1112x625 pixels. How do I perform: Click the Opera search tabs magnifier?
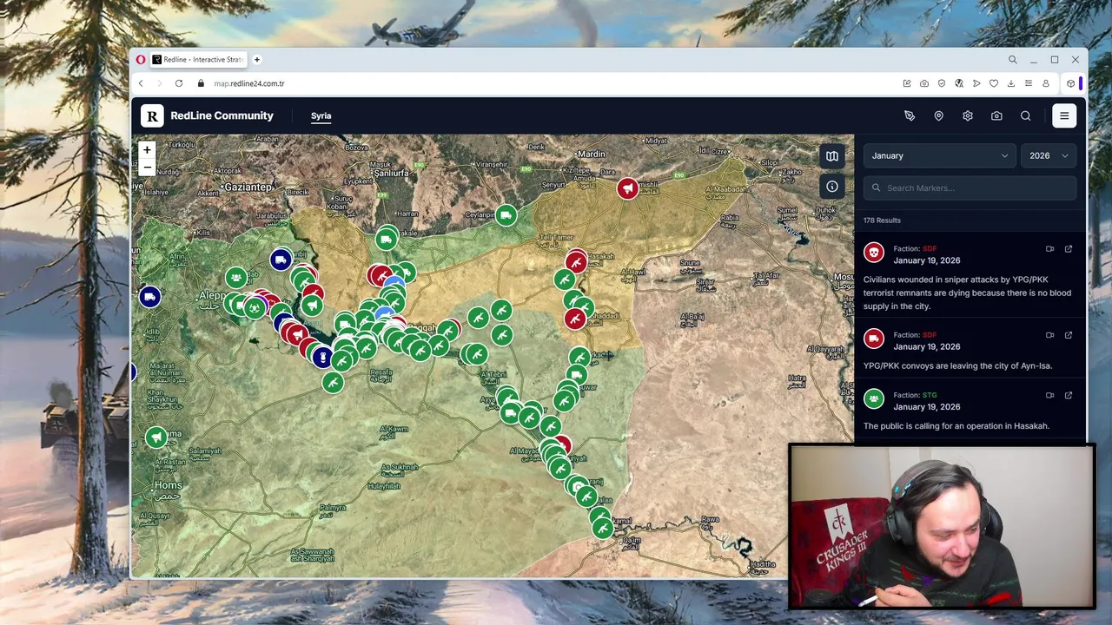pos(1013,60)
